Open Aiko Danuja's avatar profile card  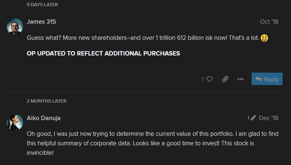tap(15, 122)
